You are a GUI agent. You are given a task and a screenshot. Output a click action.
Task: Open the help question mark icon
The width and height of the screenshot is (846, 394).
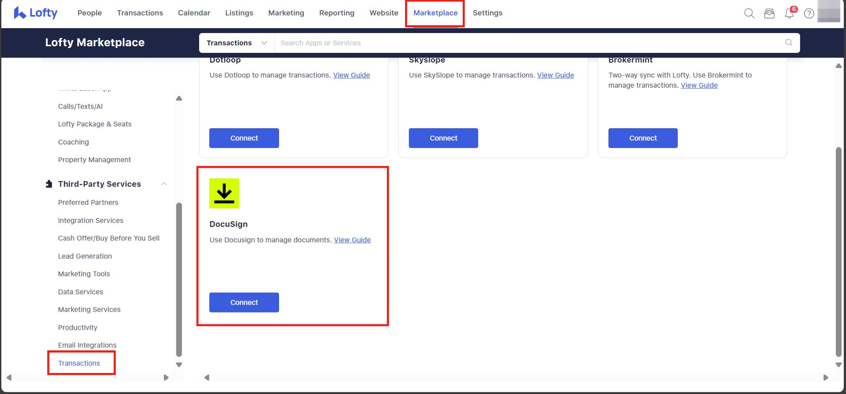click(x=809, y=14)
